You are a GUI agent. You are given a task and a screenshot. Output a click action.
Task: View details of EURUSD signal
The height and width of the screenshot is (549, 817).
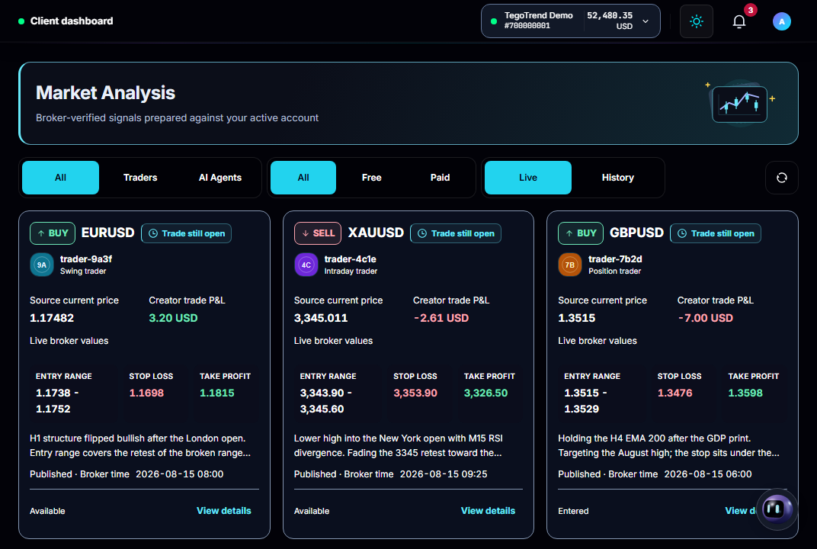coord(223,510)
